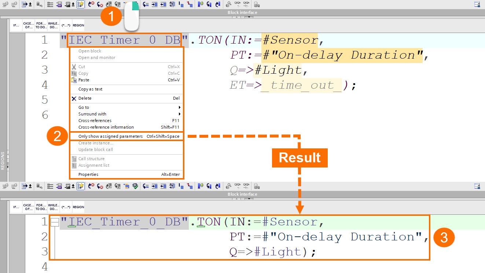Image resolution: width=485 pixels, height=273 pixels.
Task: Set a bookmark using the upper toolbar
Action: tap(201, 4)
